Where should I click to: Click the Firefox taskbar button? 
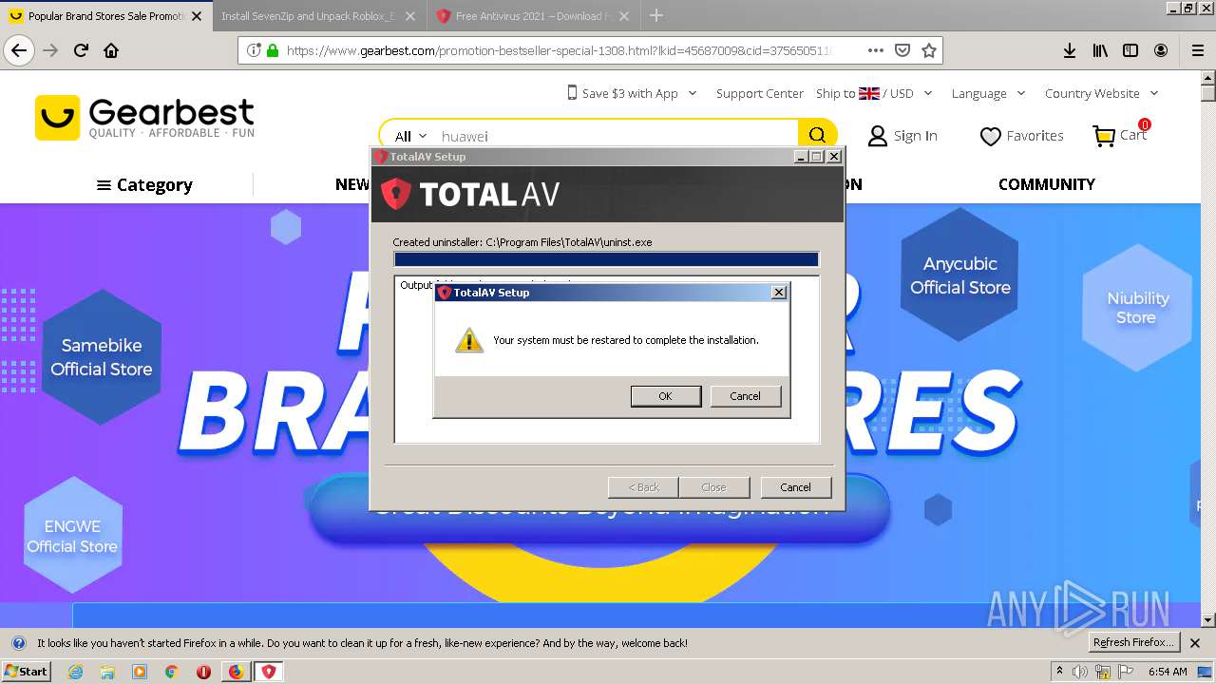click(236, 672)
